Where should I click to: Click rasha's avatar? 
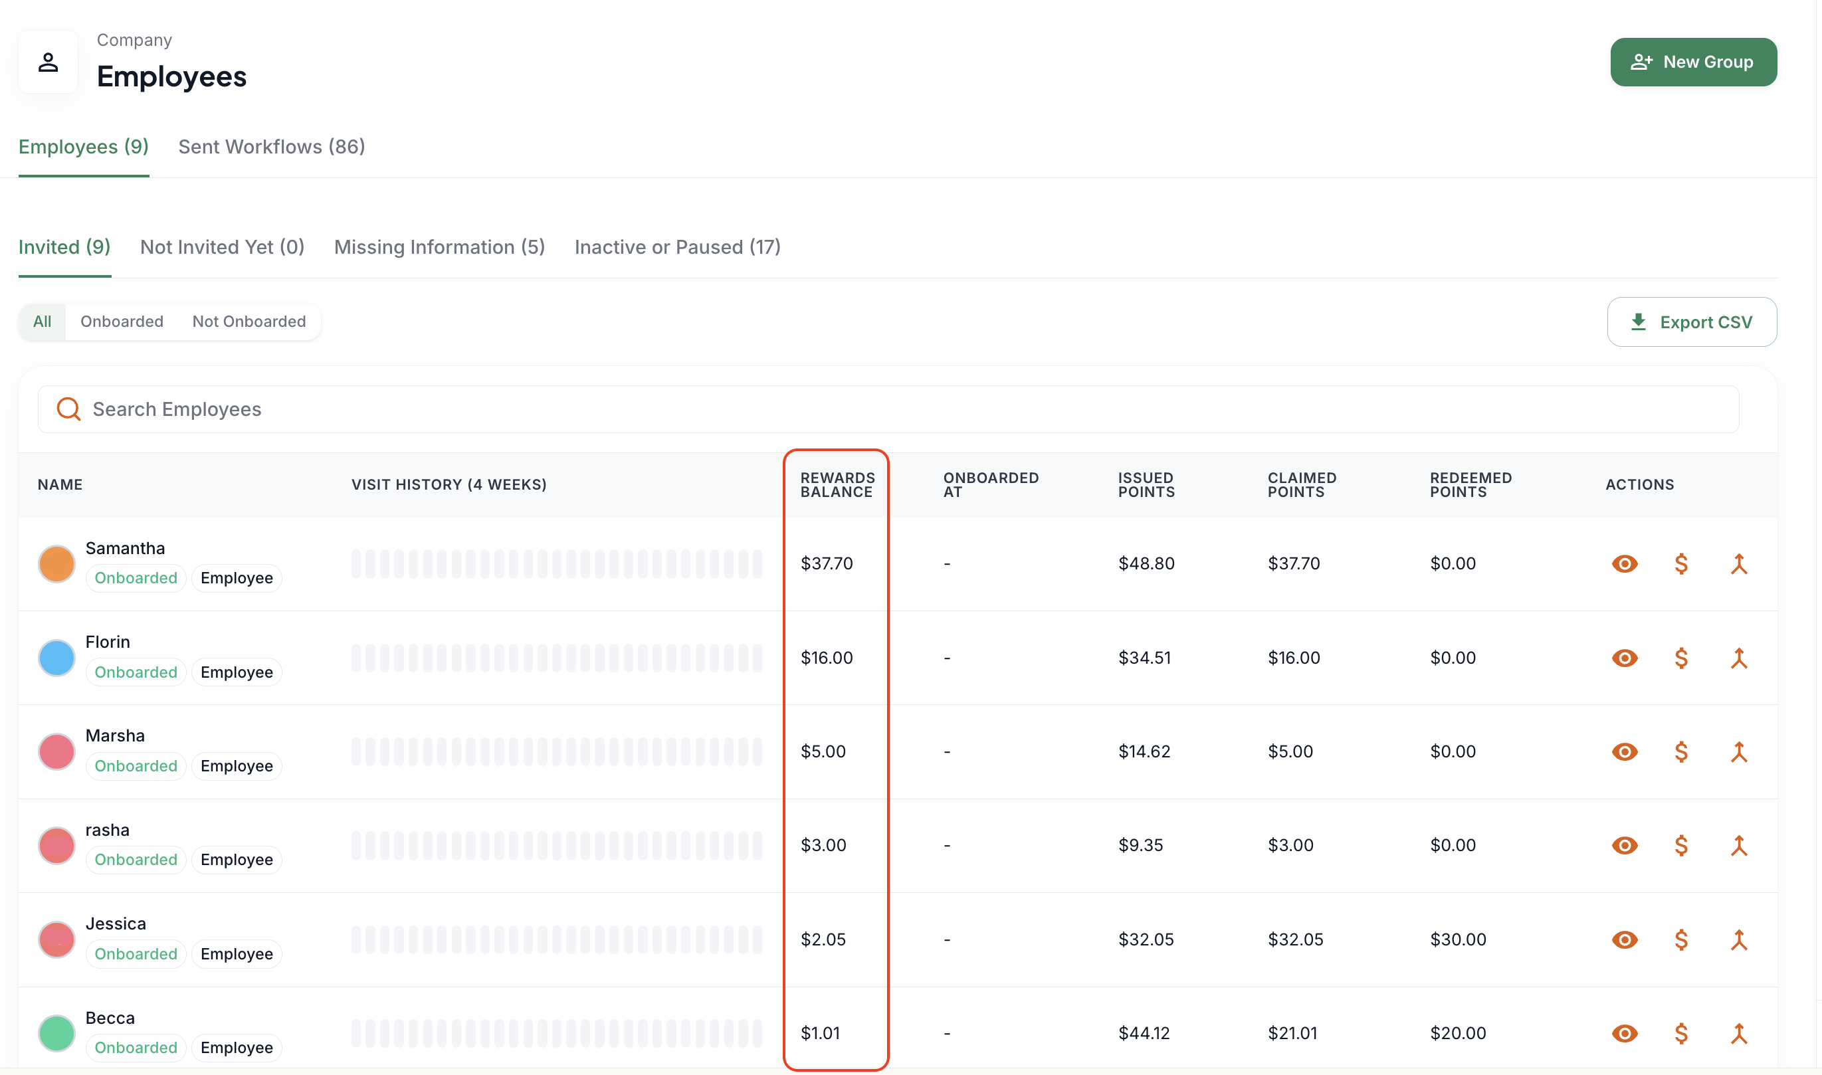(x=56, y=845)
